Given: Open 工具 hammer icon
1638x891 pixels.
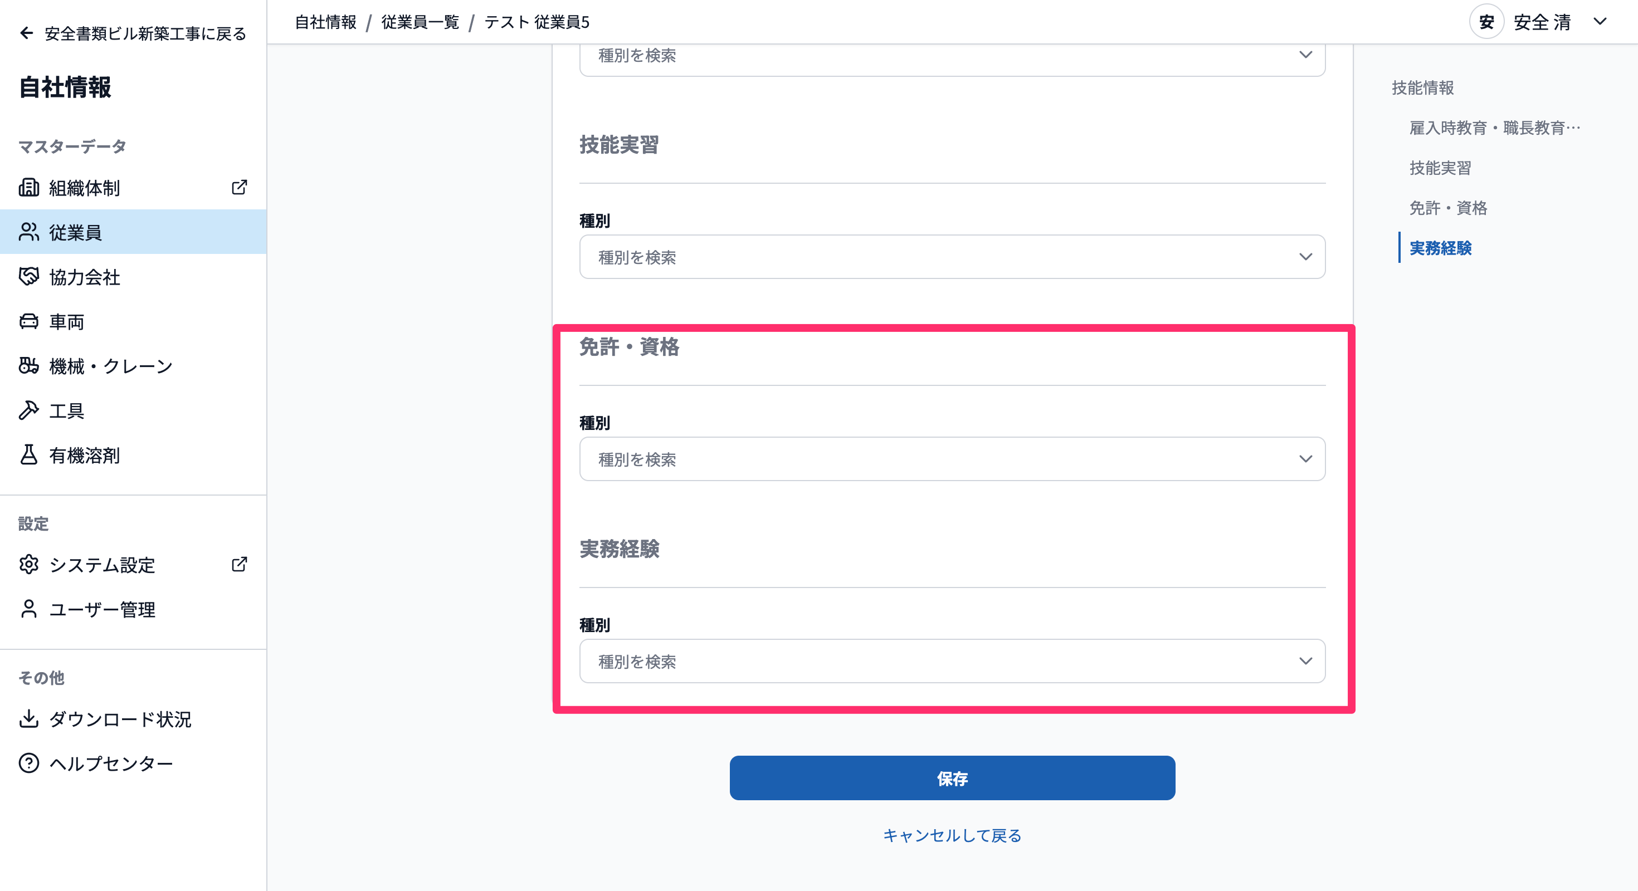Looking at the screenshot, I should pyautogui.click(x=28, y=410).
